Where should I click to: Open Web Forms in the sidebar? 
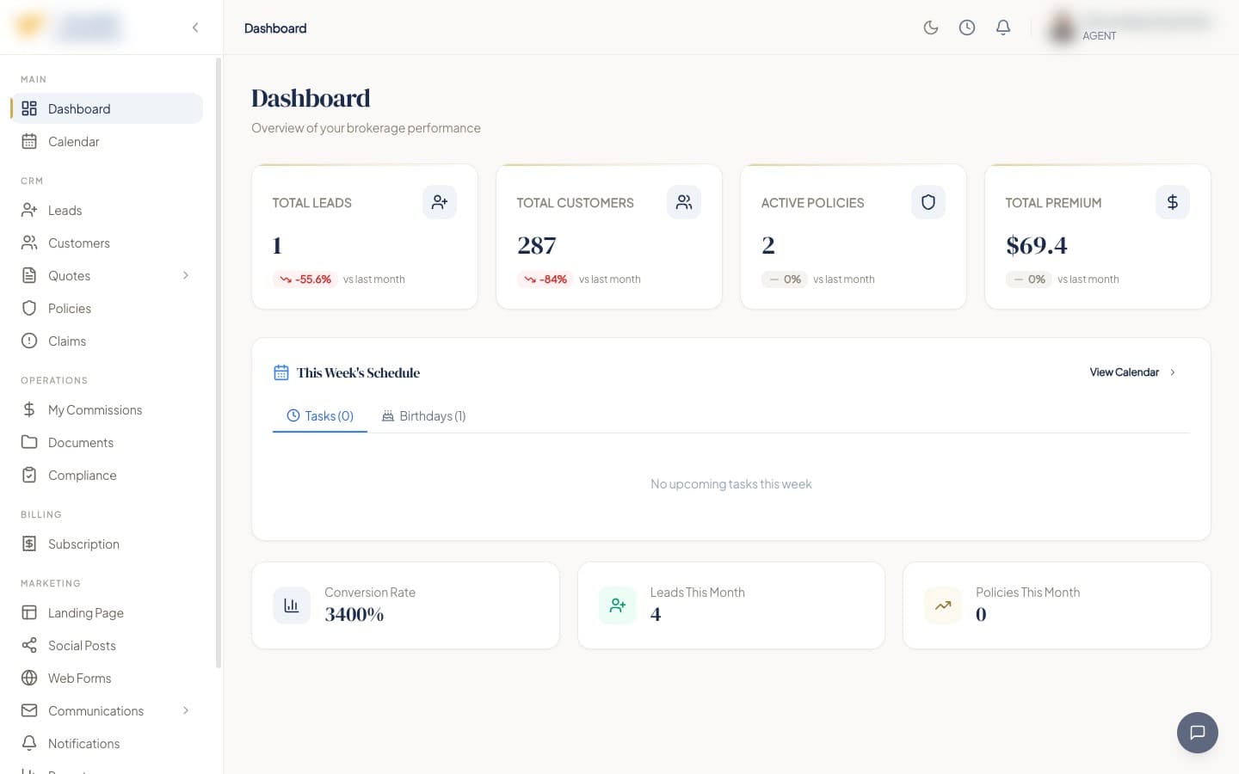(x=108, y=678)
